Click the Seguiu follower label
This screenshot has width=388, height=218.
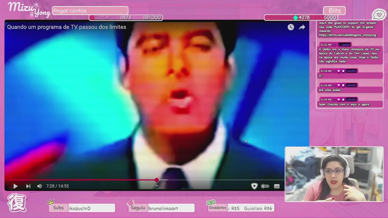tap(138, 208)
